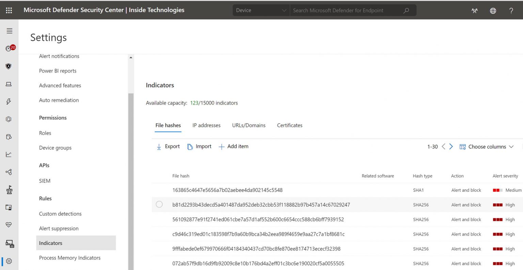The width and height of the screenshot is (523, 270).
Task: Select the line-chart Reports icon in sidebar
Action: [x=9, y=154]
